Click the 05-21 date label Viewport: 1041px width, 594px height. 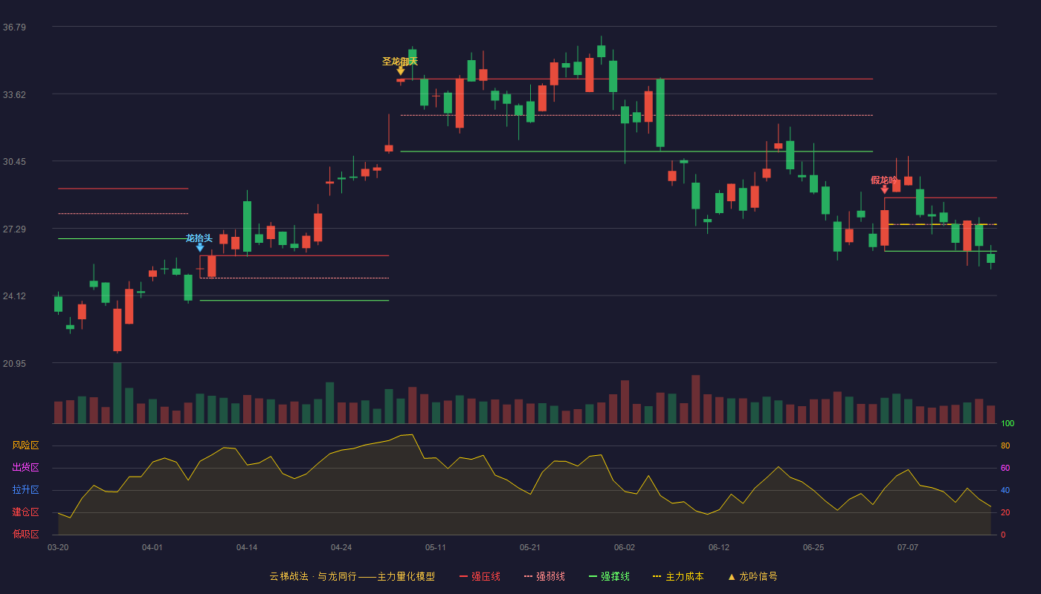pos(530,547)
